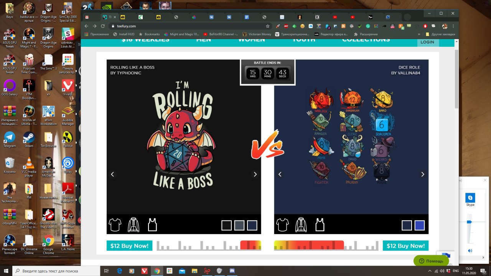The image size is (491, 276).
Task: Bookmark this page with the star icon
Action: pos(267,26)
